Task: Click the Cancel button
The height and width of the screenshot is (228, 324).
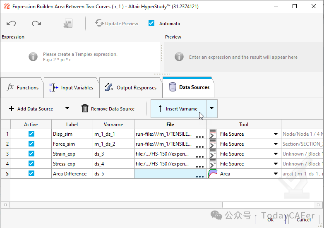Action: pyautogui.click(x=304, y=220)
